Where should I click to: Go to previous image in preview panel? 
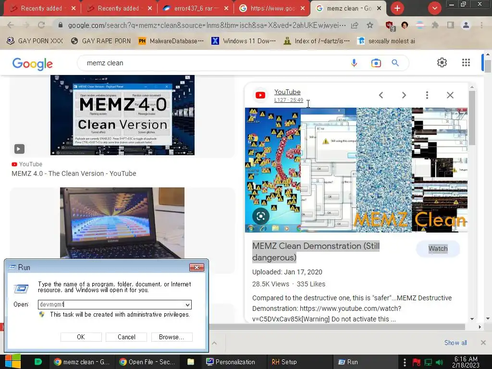381,95
